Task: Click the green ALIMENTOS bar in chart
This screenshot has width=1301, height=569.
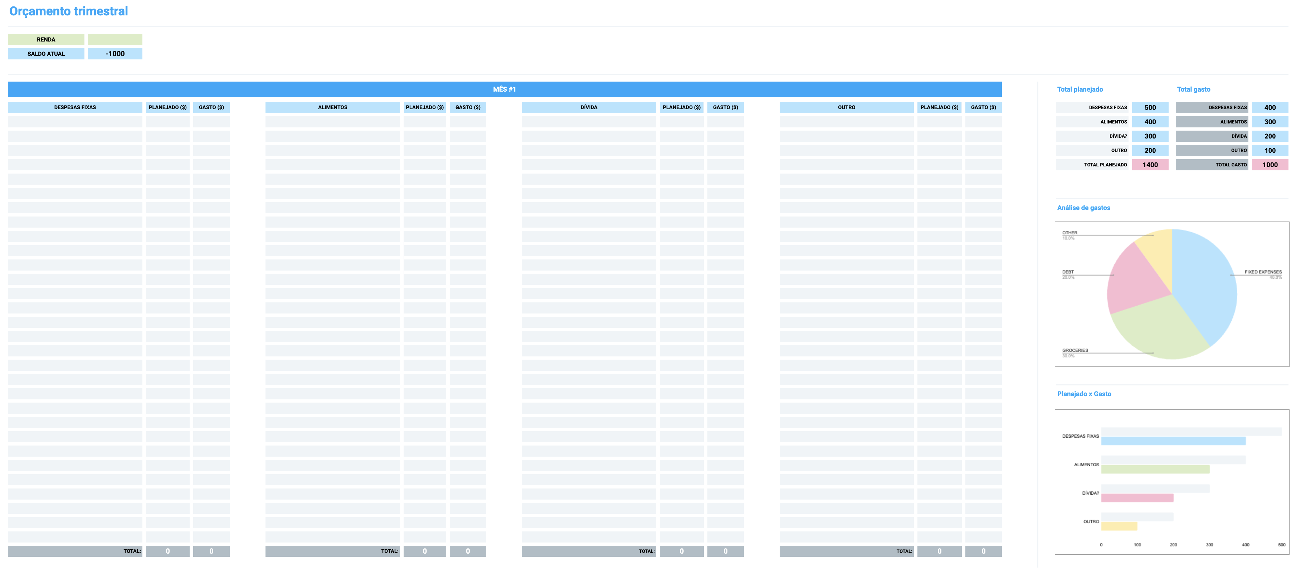Action: coord(1155,470)
